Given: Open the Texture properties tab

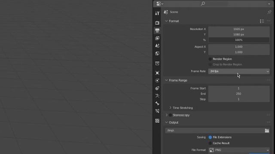Looking at the screenshot, I should (x=157, y=121).
